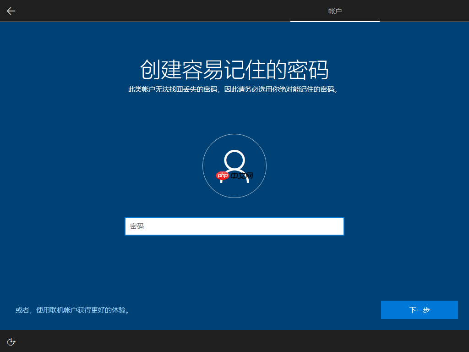Click the underline beneath the 帐户 tab
This screenshot has width=469, height=352.
point(335,22)
